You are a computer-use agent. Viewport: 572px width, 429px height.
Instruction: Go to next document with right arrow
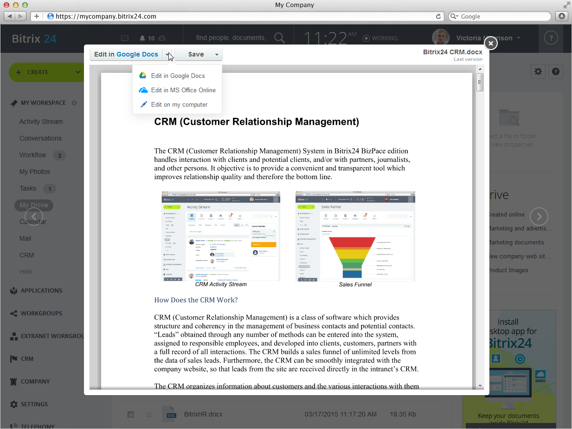point(539,216)
